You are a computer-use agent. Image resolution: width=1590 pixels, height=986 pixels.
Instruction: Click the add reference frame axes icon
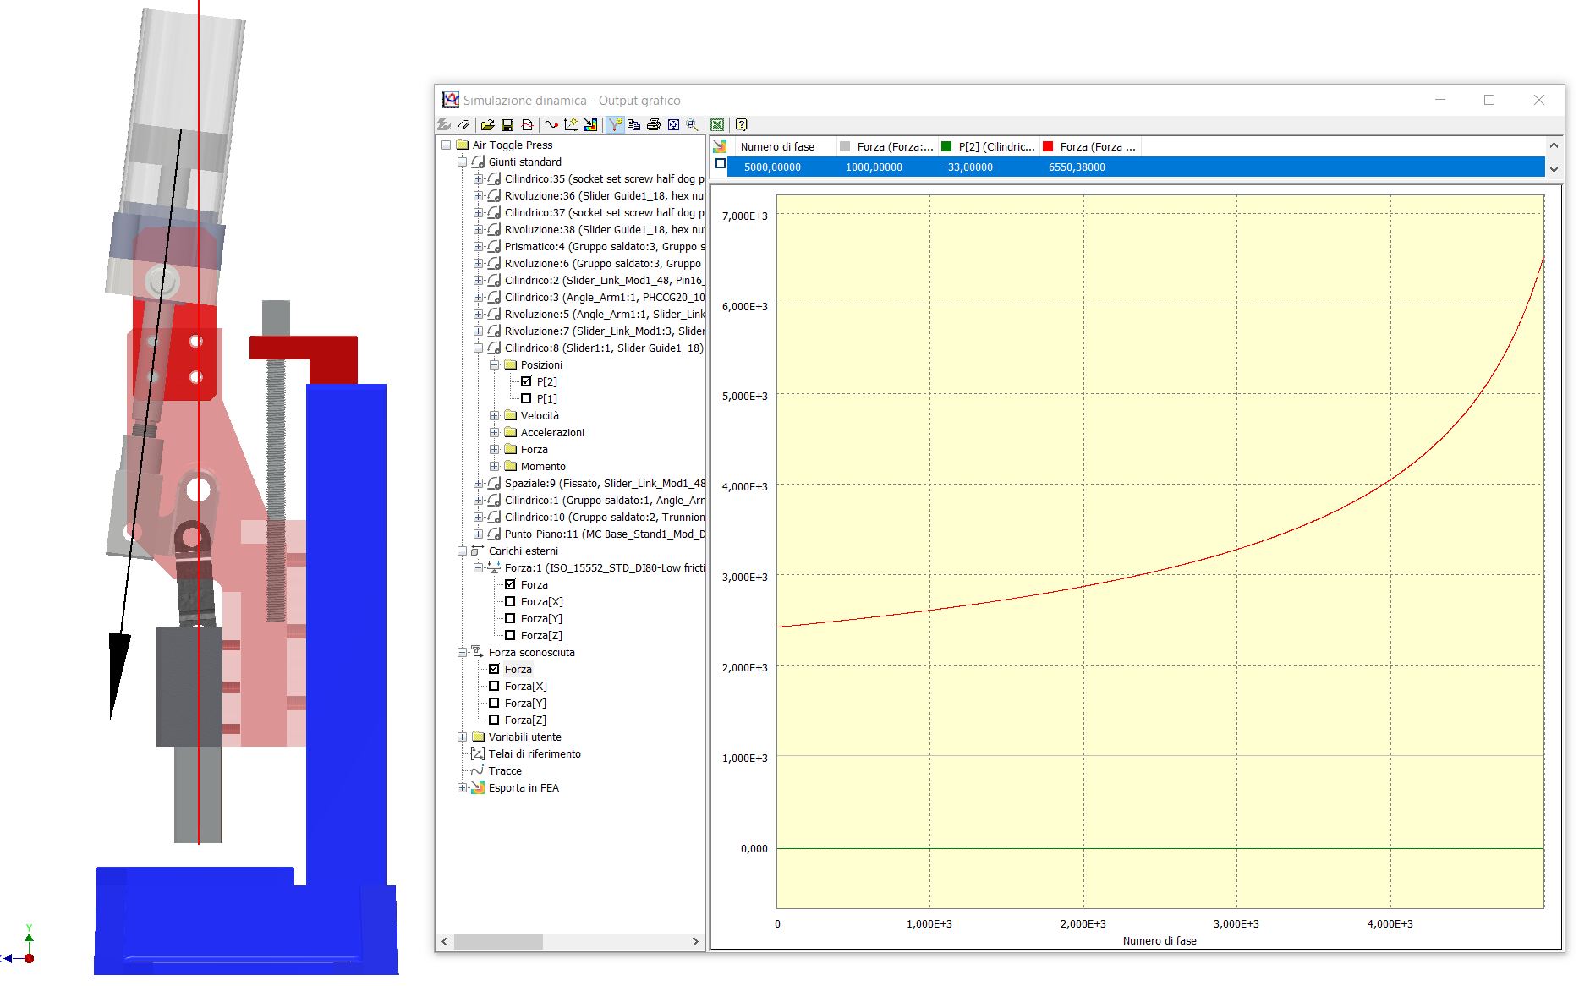571,124
